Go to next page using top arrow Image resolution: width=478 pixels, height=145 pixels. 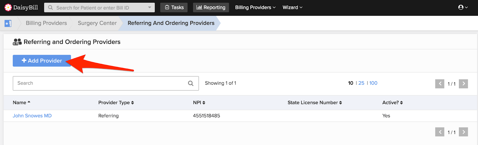coord(463,84)
